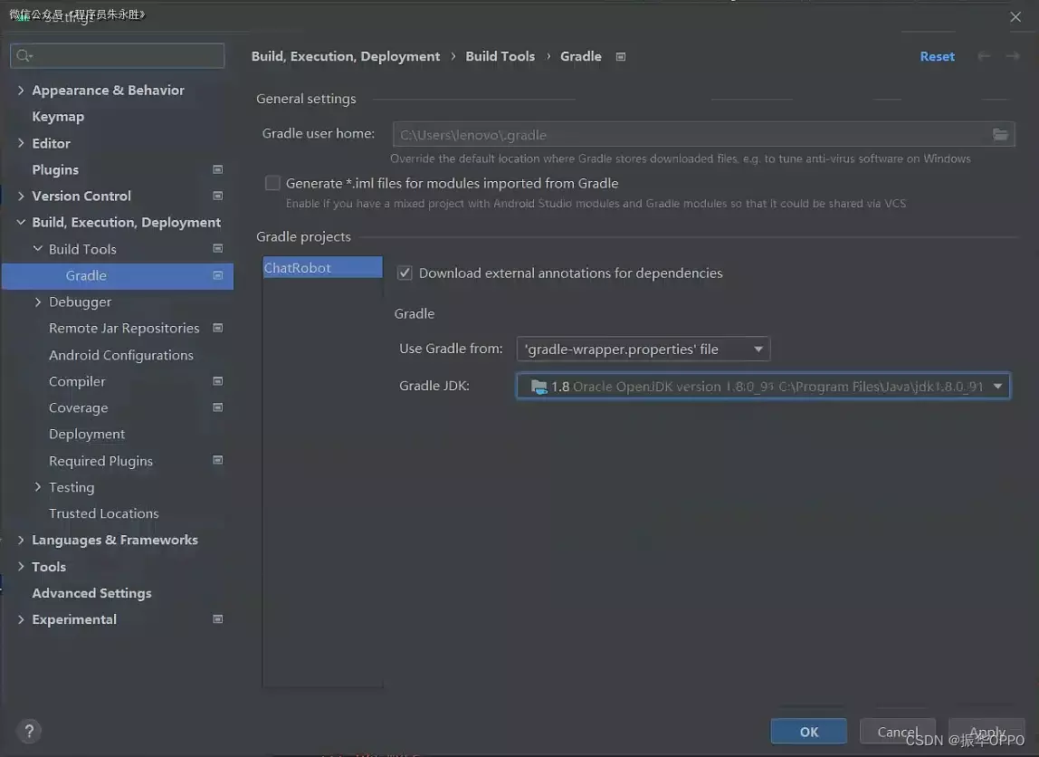This screenshot has height=757, width=1039.
Task: Open the Gradle JDK dropdown
Action: coord(763,387)
